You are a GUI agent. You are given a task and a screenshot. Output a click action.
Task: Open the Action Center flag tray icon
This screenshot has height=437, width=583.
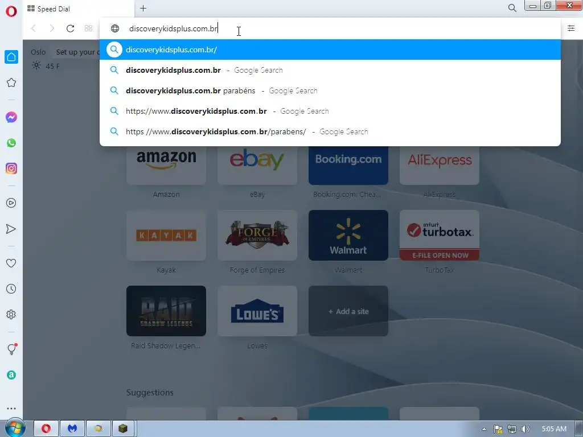(x=498, y=429)
